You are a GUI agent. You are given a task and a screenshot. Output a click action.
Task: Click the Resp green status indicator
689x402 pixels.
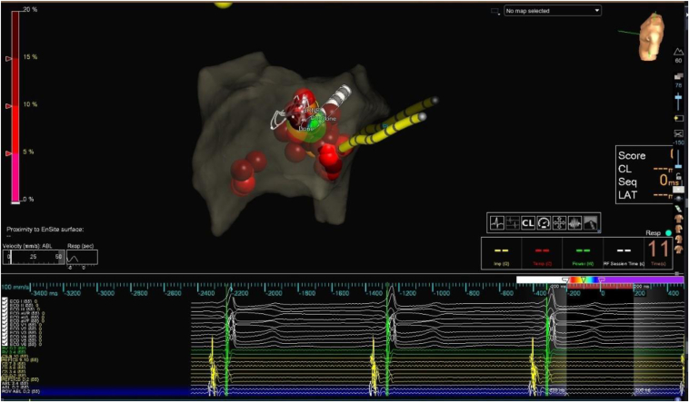point(668,233)
